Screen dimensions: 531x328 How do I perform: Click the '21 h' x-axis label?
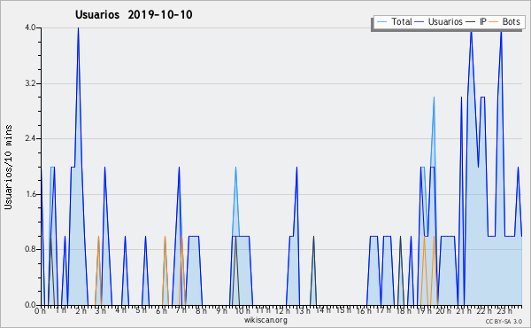[463, 310]
